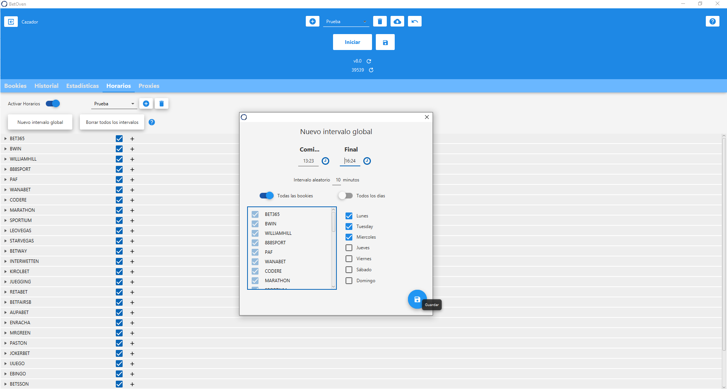
Task: Select the Sábado checkbox
Action: click(349, 270)
